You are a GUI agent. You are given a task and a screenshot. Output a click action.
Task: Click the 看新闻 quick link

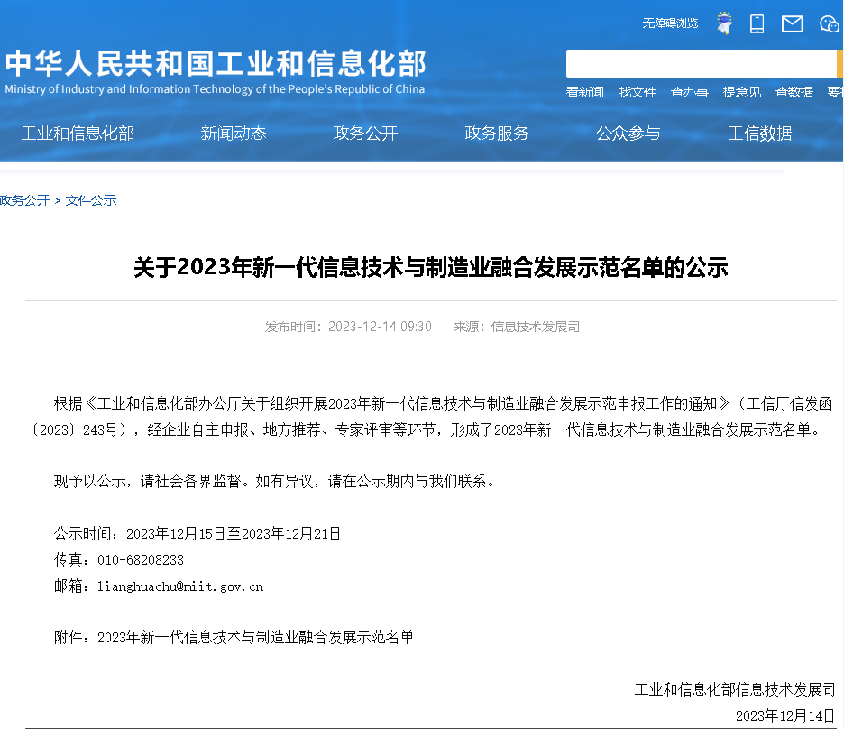[585, 92]
